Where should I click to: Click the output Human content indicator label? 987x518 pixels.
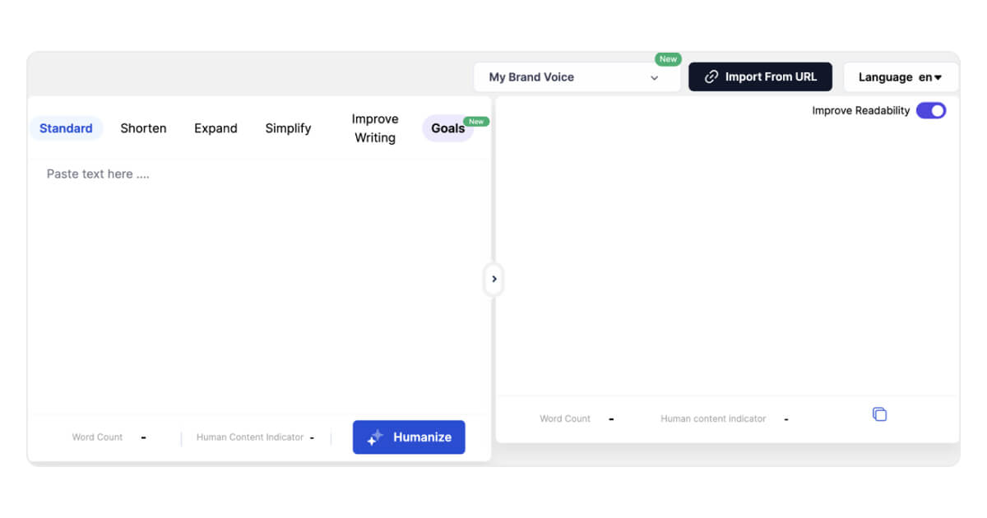tap(713, 419)
